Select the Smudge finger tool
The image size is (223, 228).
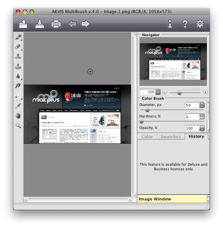18,86
